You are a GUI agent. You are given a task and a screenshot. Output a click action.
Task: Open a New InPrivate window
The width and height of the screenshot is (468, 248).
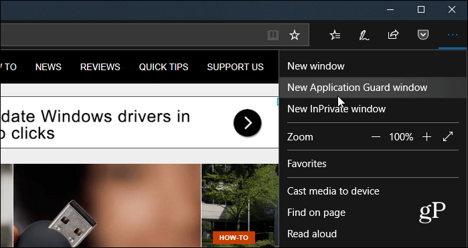[373, 109]
